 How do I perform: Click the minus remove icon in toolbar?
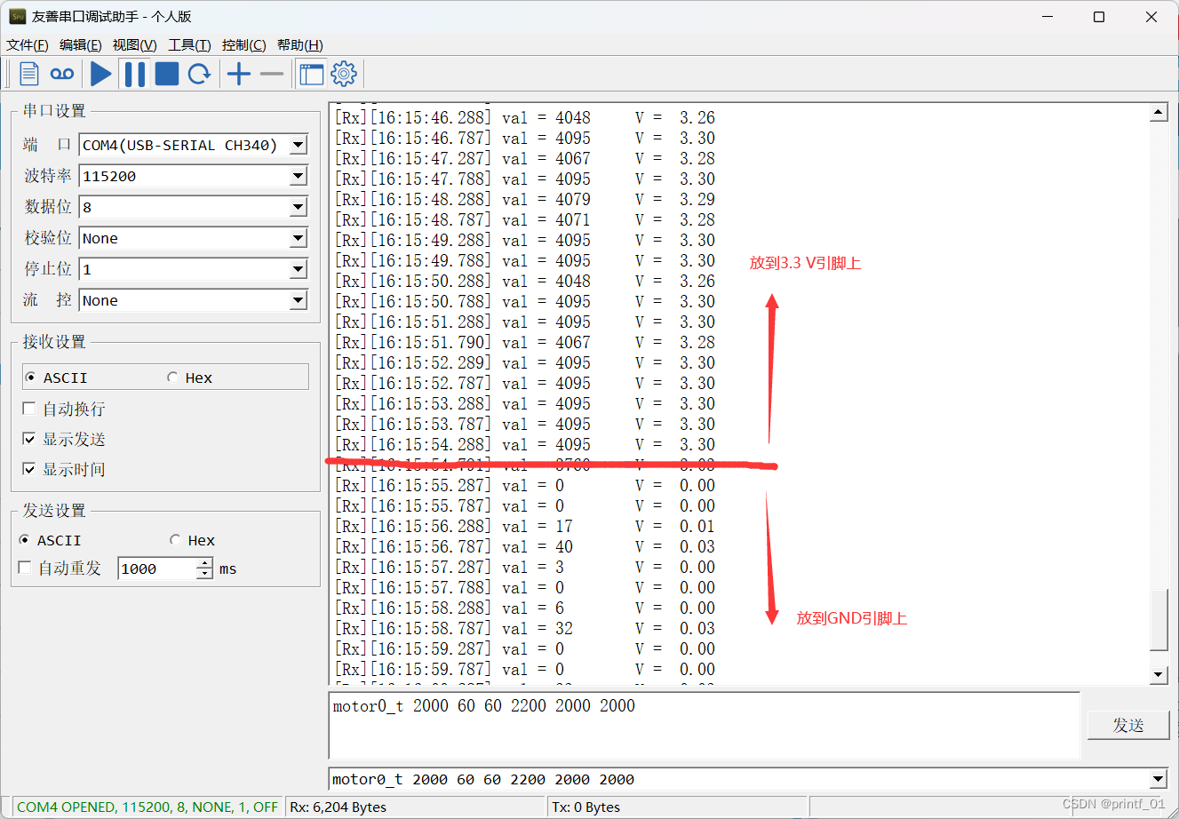click(272, 75)
